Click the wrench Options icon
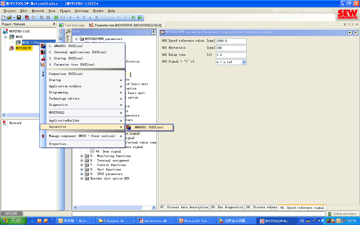The image size is (360, 225). tap(68, 32)
